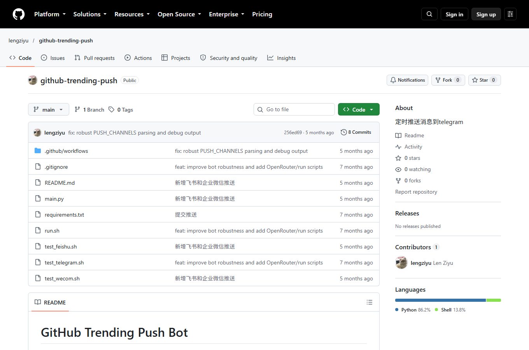Open the appearance settings icon beside Sign up

tap(510, 14)
